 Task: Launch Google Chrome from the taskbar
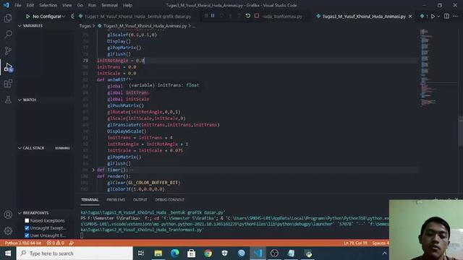pos(208,253)
